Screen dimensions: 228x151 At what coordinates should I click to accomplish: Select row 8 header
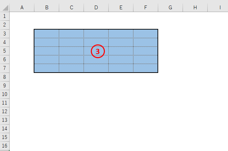click(5, 77)
